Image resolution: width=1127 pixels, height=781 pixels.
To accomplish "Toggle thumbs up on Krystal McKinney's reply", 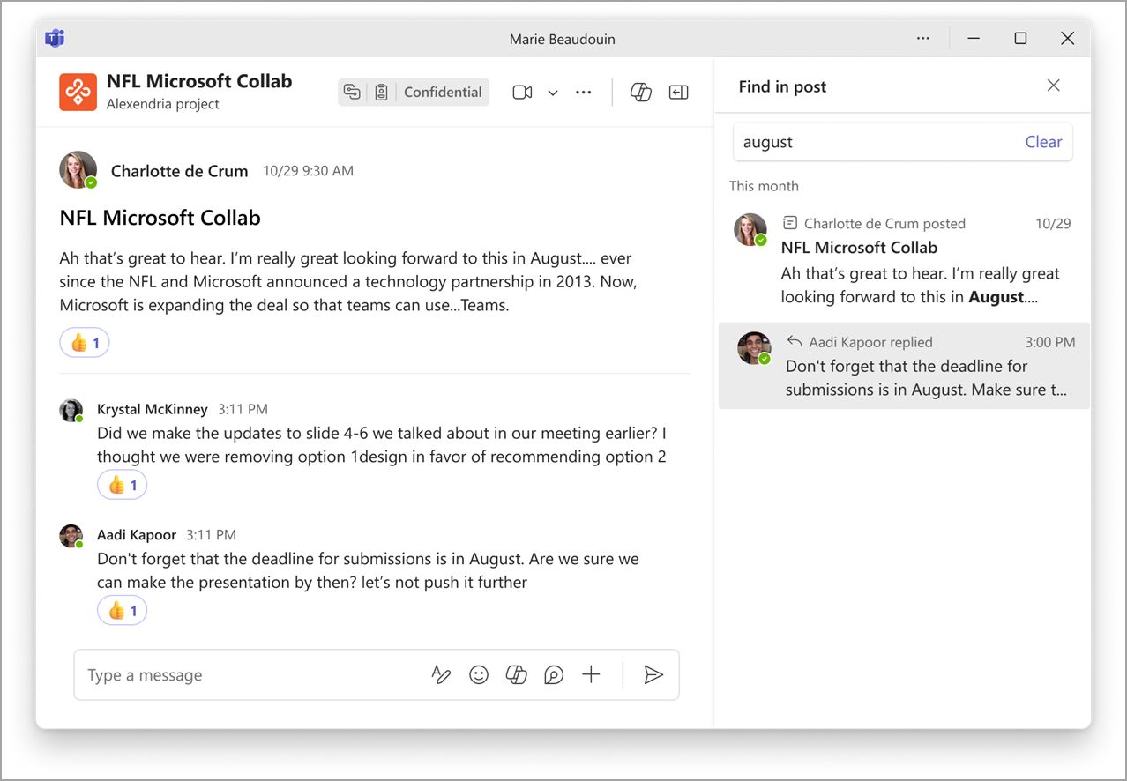I will click(x=122, y=485).
